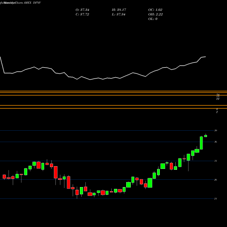227x227 pixels.
Task: Click the 11 label on the indicator axis
Action: pos(218,99)
